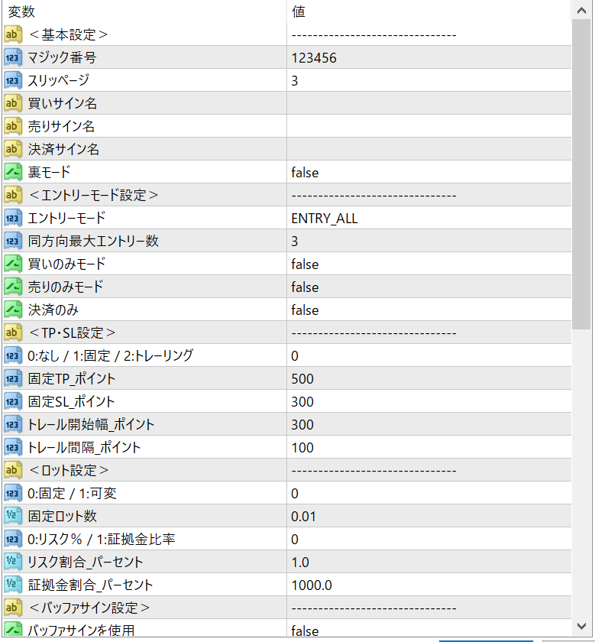Screen dimensions: 595x642
Task: Click the scrollbar down arrow
Action: (x=581, y=626)
